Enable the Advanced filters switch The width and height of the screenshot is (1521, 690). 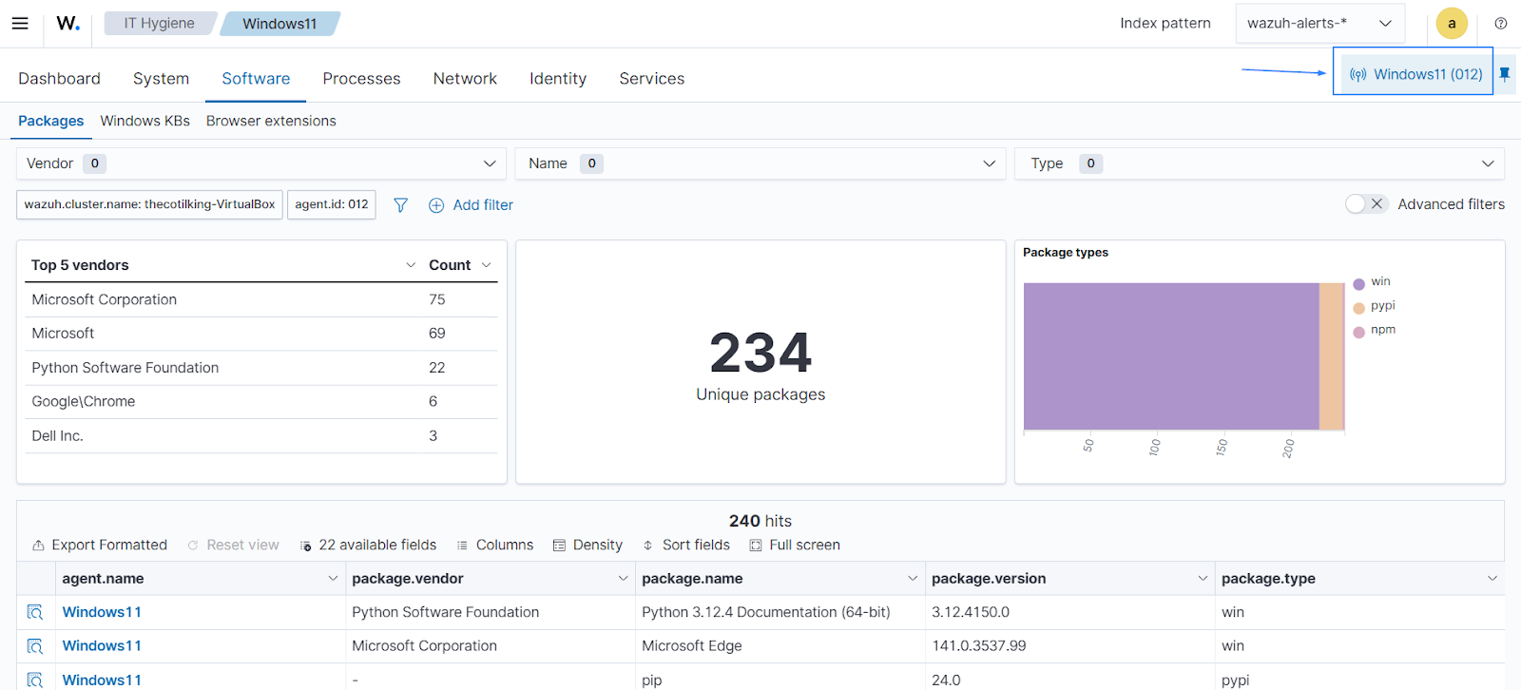pos(1366,204)
